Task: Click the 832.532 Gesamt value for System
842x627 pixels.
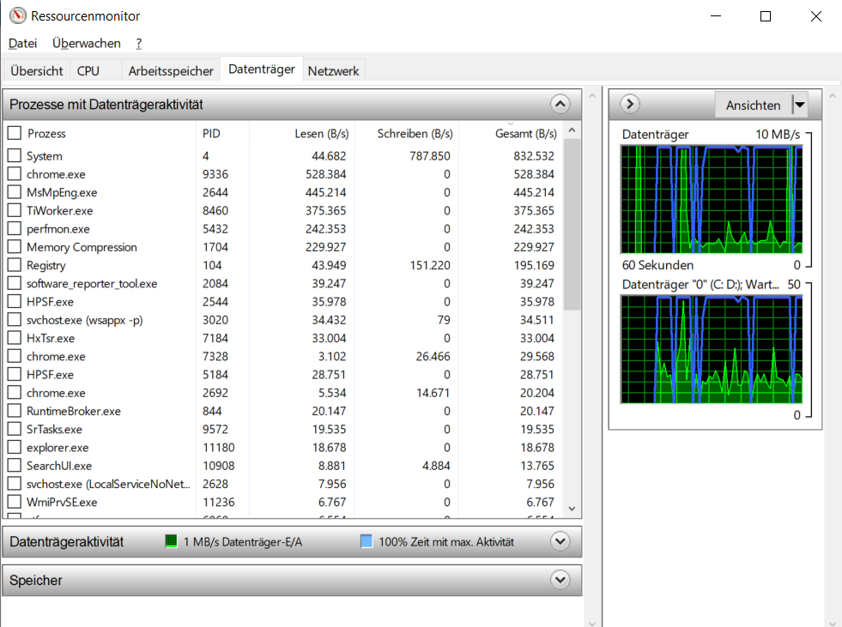Action: point(534,156)
